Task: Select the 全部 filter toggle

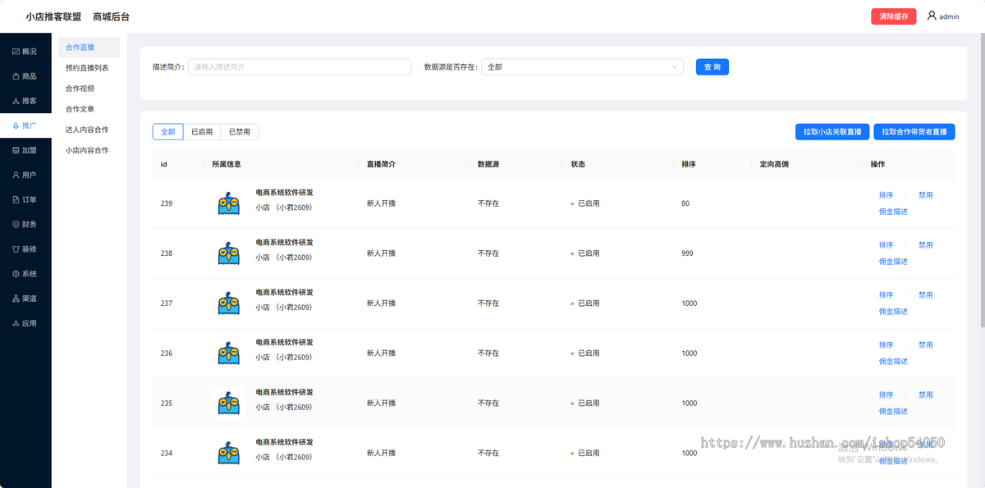Action: tap(167, 132)
